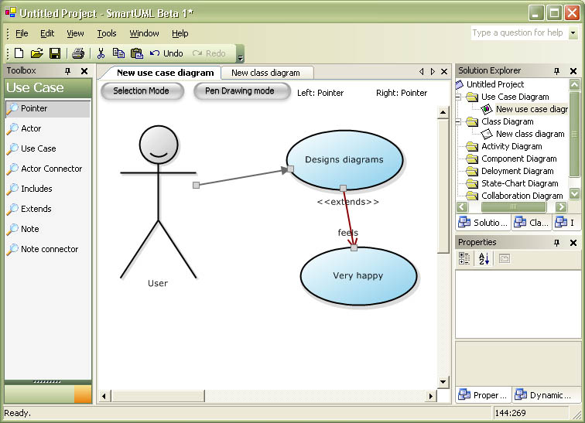Open the Window menu
The image size is (585, 423).
(x=145, y=33)
